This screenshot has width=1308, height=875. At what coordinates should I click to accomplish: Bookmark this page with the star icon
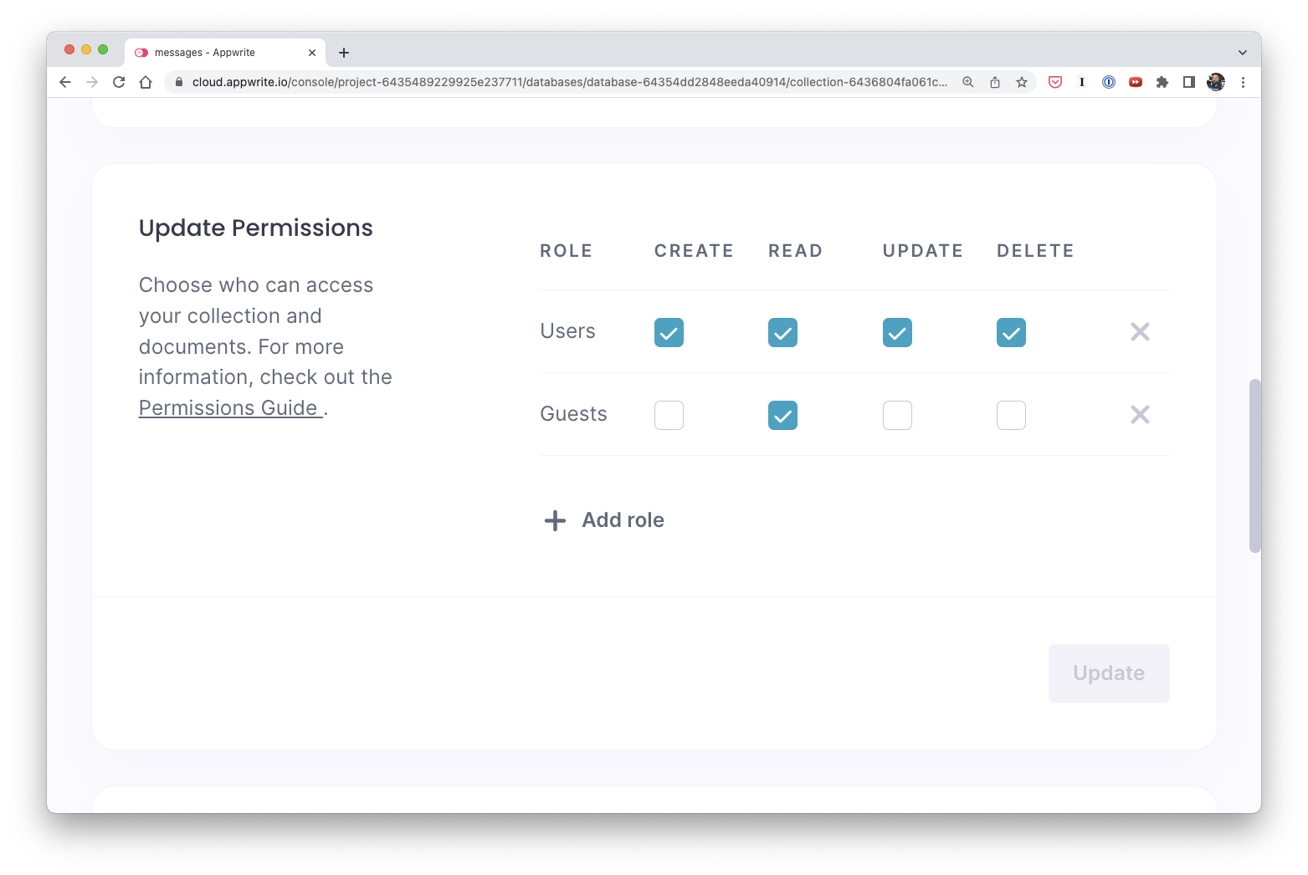click(x=1022, y=82)
